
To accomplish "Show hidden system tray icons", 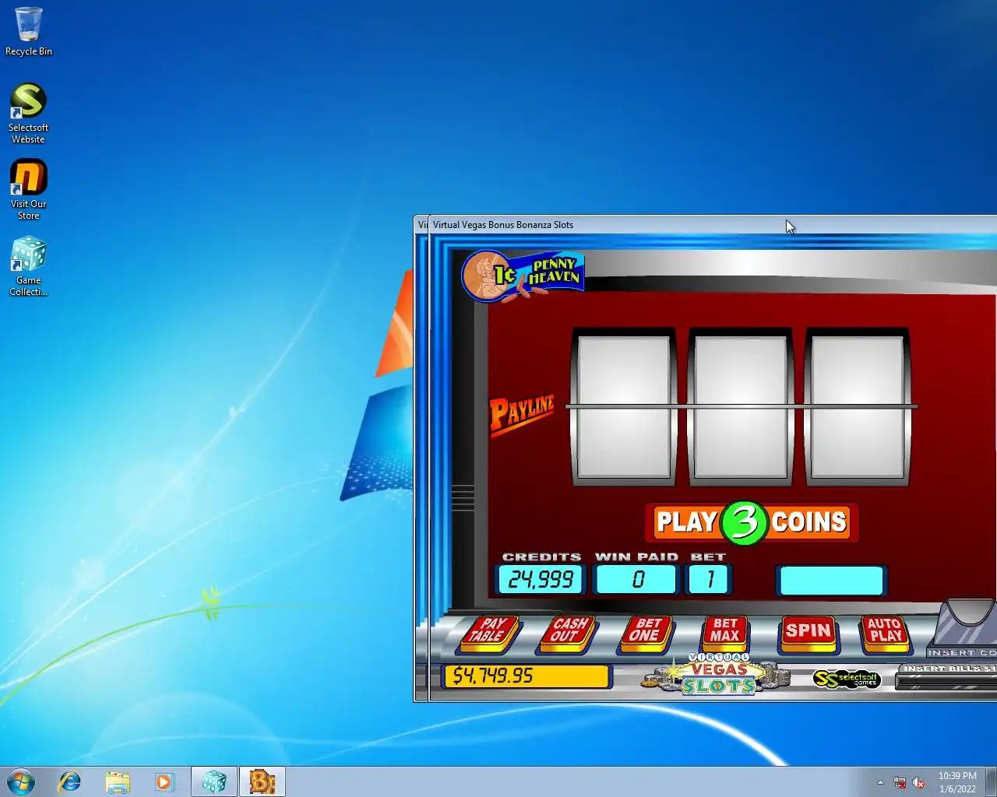I will [x=880, y=782].
